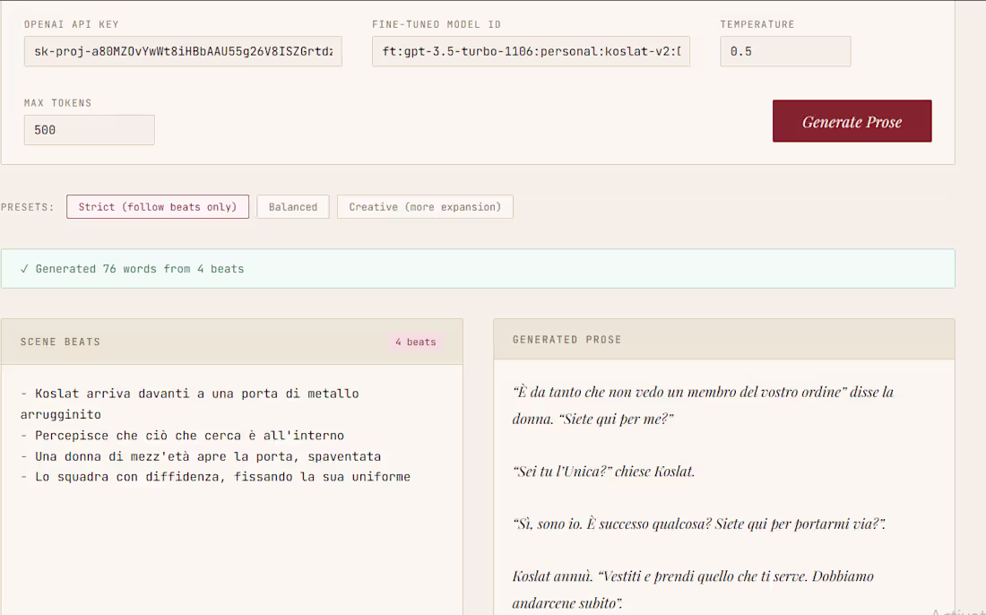Viewport: 986px width, 615px height.
Task: Click the Generate Prose button
Action: (x=852, y=121)
